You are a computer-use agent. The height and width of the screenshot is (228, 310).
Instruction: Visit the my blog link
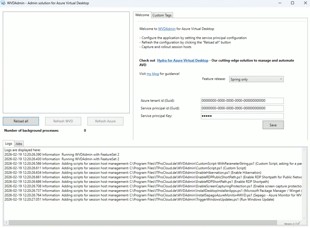(x=153, y=74)
